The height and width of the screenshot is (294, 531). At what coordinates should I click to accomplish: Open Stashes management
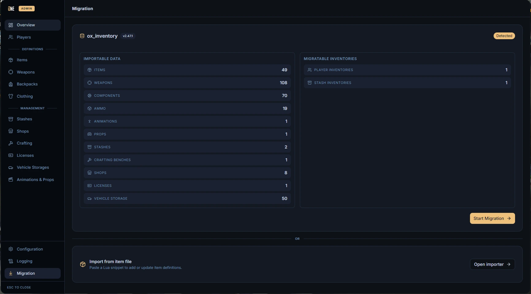click(32, 119)
